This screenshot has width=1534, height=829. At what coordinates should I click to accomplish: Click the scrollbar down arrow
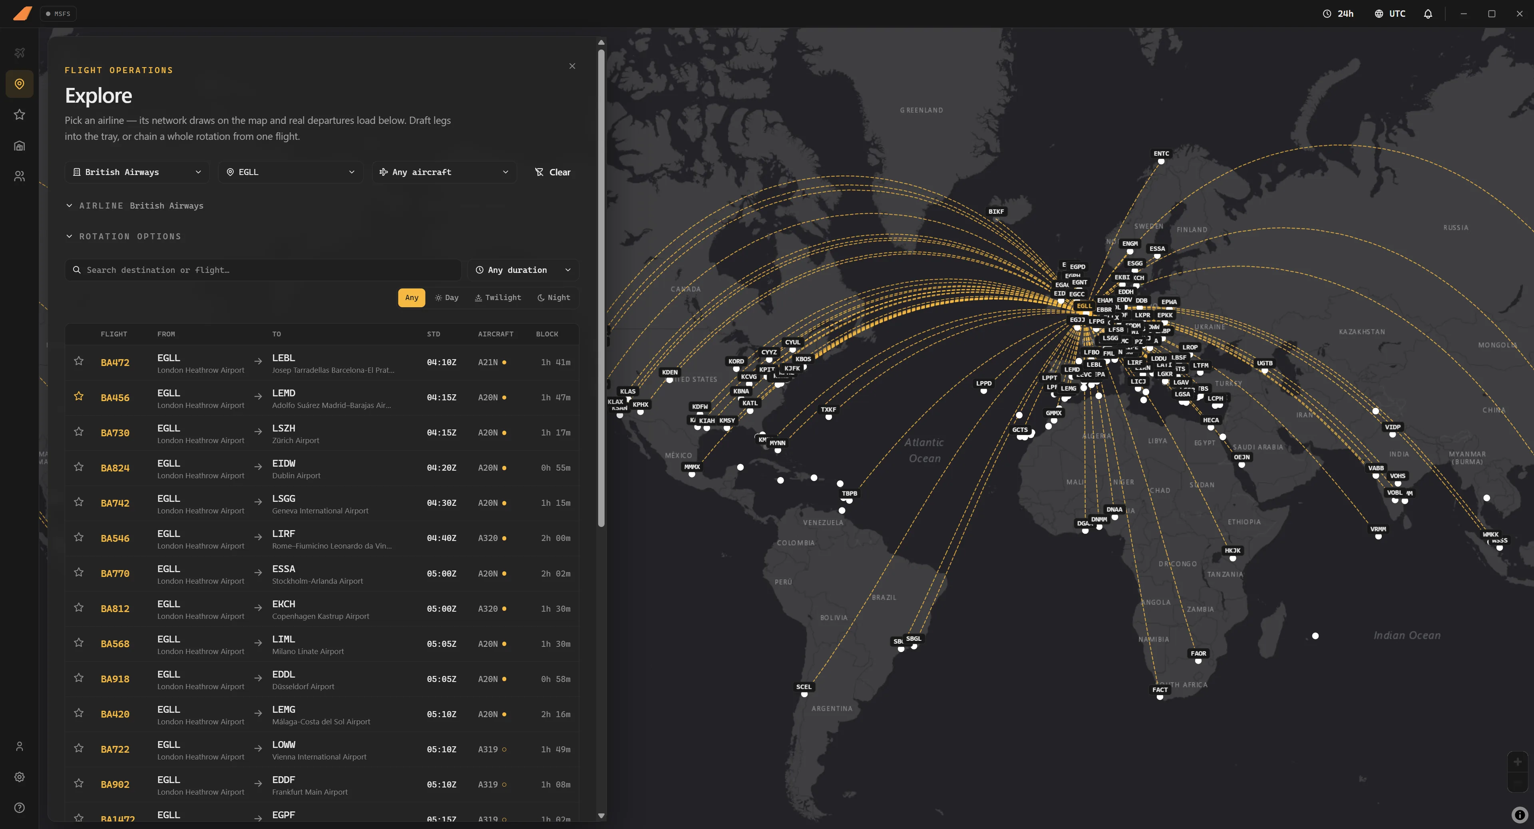[x=601, y=816]
